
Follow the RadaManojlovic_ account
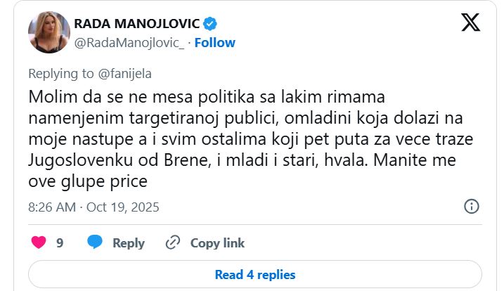pyautogui.click(x=215, y=42)
